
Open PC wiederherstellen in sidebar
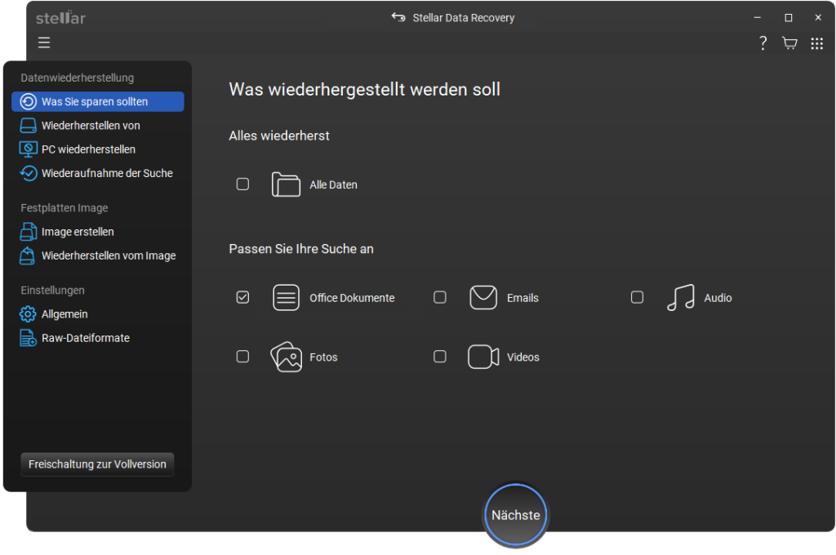(88, 149)
